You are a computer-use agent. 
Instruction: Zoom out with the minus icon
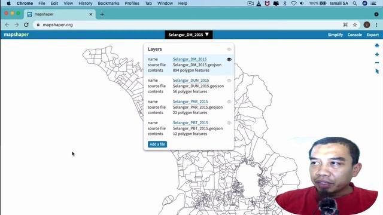tap(377, 63)
